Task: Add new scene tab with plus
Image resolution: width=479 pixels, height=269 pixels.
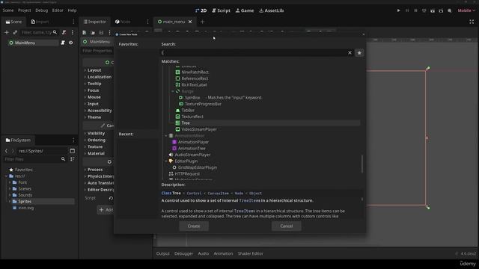Action: tap(202, 22)
